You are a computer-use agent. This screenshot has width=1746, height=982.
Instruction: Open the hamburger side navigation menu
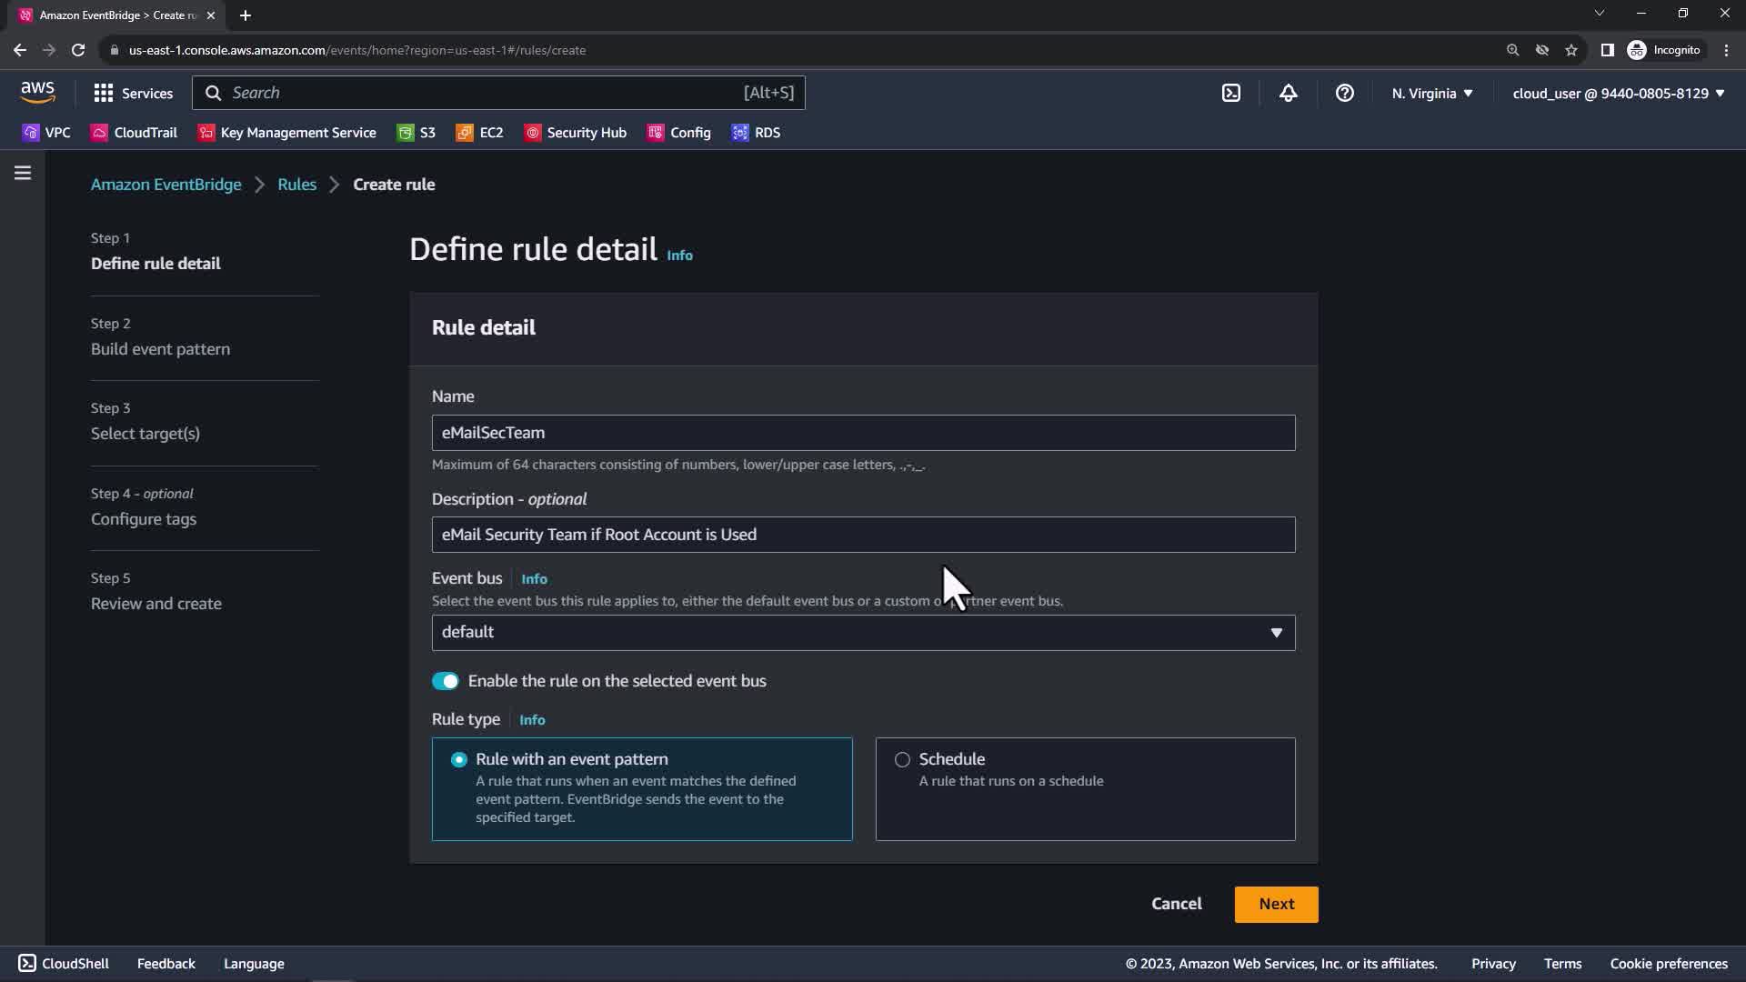tap(23, 173)
